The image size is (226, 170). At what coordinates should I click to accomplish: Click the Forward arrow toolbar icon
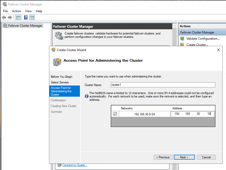(x=10, y=17)
